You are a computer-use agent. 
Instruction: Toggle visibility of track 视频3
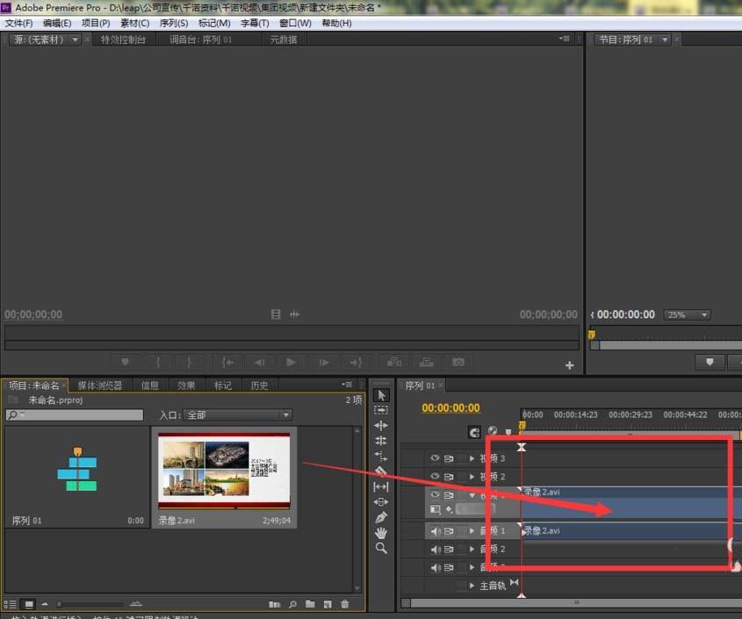pos(435,456)
